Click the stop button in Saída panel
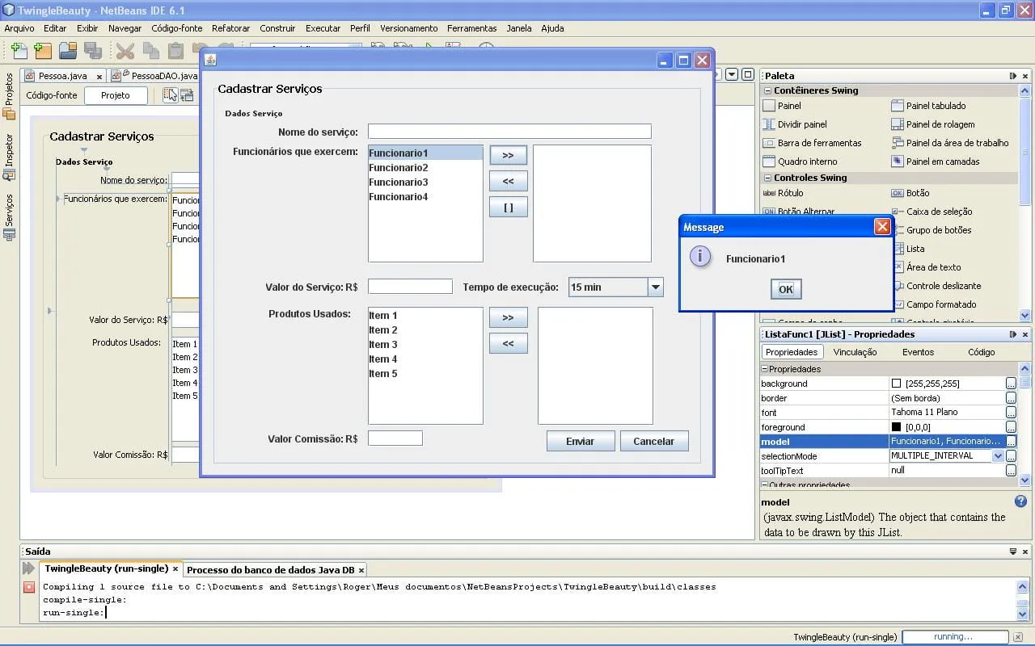Image resolution: width=1035 pixels, height=646 pixels. (29, 587)
